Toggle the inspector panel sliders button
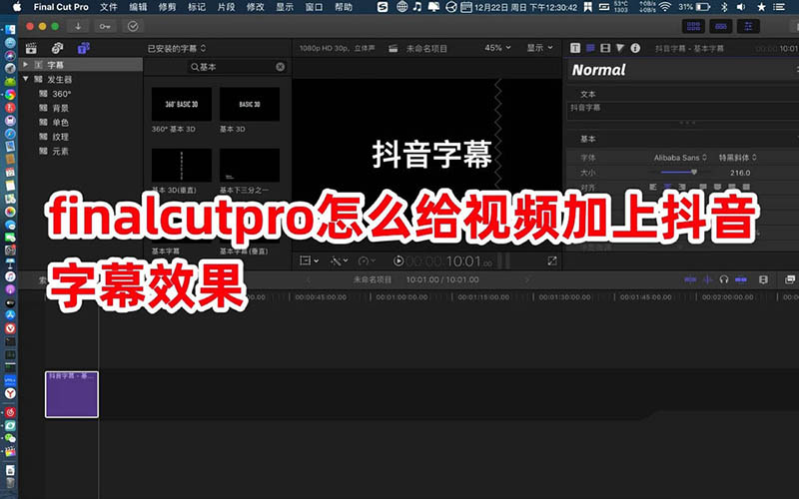The width and height of the screenshot is (799, 499). pos(748,26)
